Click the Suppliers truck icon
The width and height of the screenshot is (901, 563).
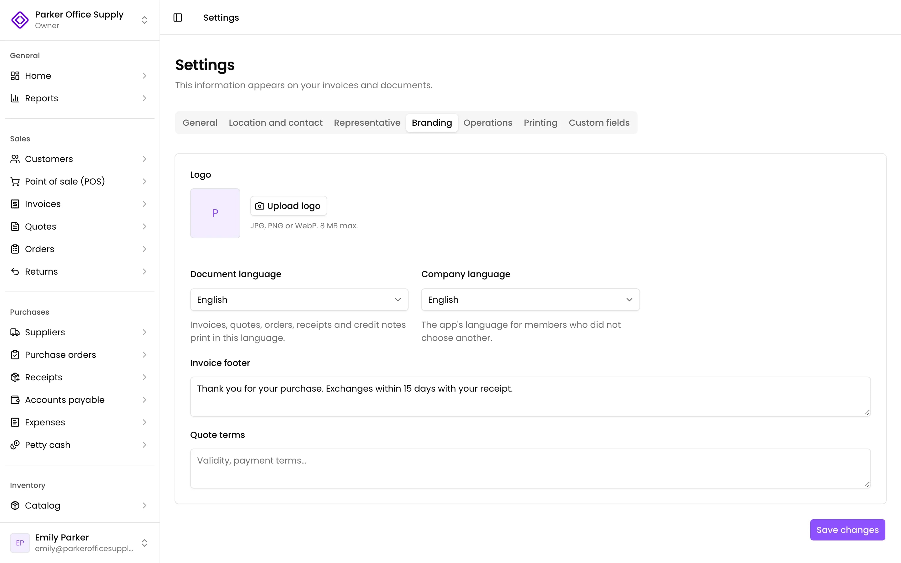(x=15, y=332)
